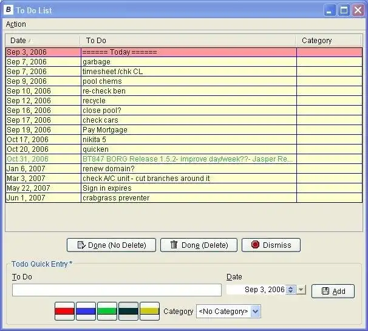Dismiss the to-do list window
The height and width of the screenshot is (331, 368).
pos(271,245)
